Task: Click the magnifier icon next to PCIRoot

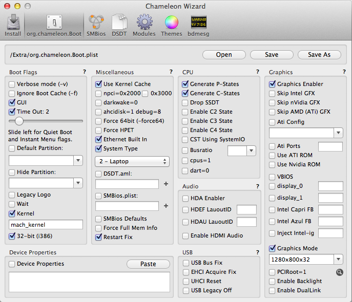Action: (339, 272)
